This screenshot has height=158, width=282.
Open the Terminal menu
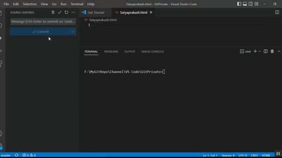tap(77, 4)
